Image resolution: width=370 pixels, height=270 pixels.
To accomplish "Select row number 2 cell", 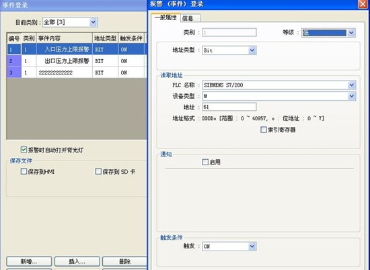I will coord(14,61).
